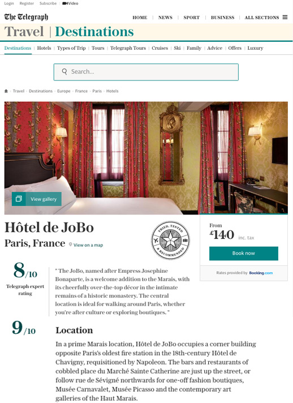Click the Login link
293x403 pixels.
(x=9, y=3)
